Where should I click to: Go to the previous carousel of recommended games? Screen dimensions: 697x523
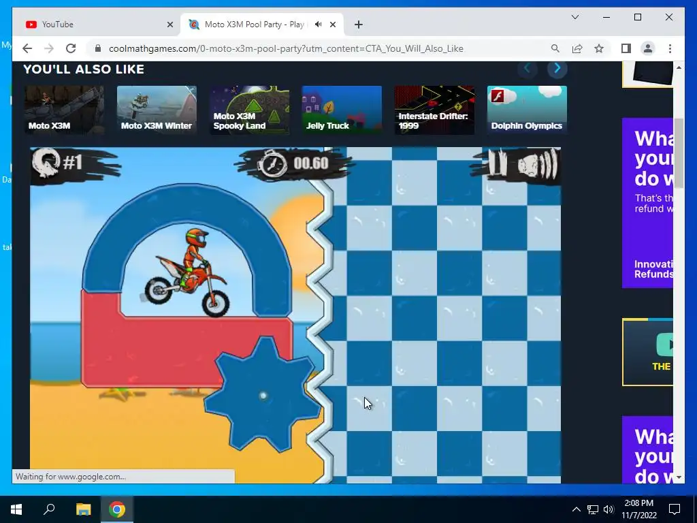pyautogui.click(x=528, y=69)
